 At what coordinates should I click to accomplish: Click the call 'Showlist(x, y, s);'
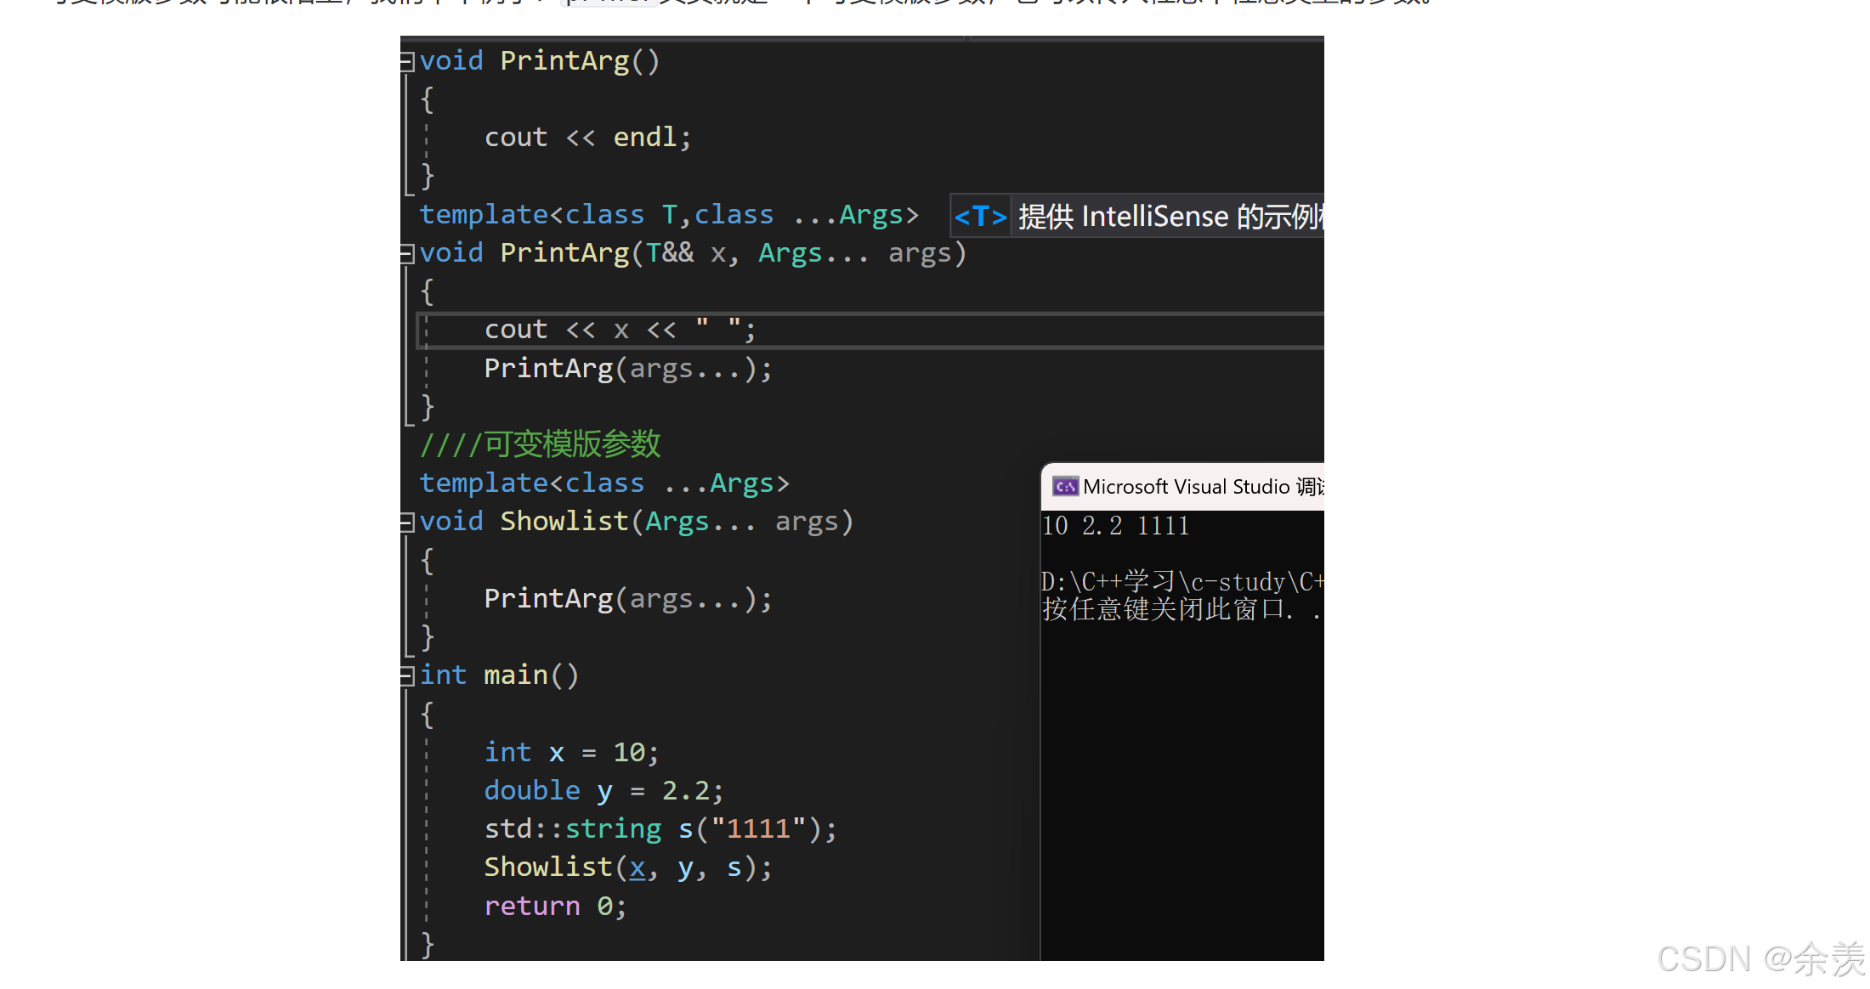(x=628, y=867)
